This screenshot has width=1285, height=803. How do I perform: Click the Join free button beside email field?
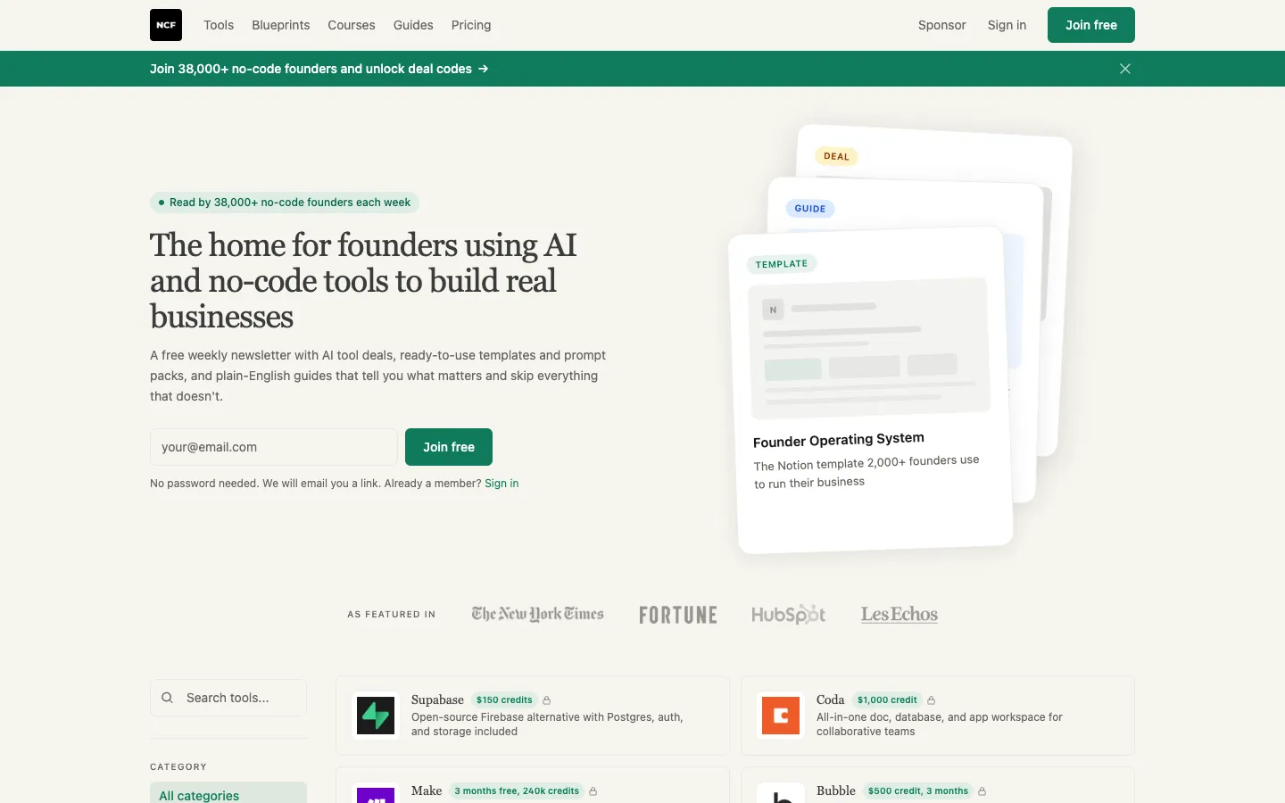(x=449, y=447)
